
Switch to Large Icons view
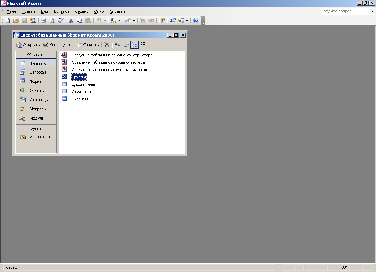click(117, 44)
